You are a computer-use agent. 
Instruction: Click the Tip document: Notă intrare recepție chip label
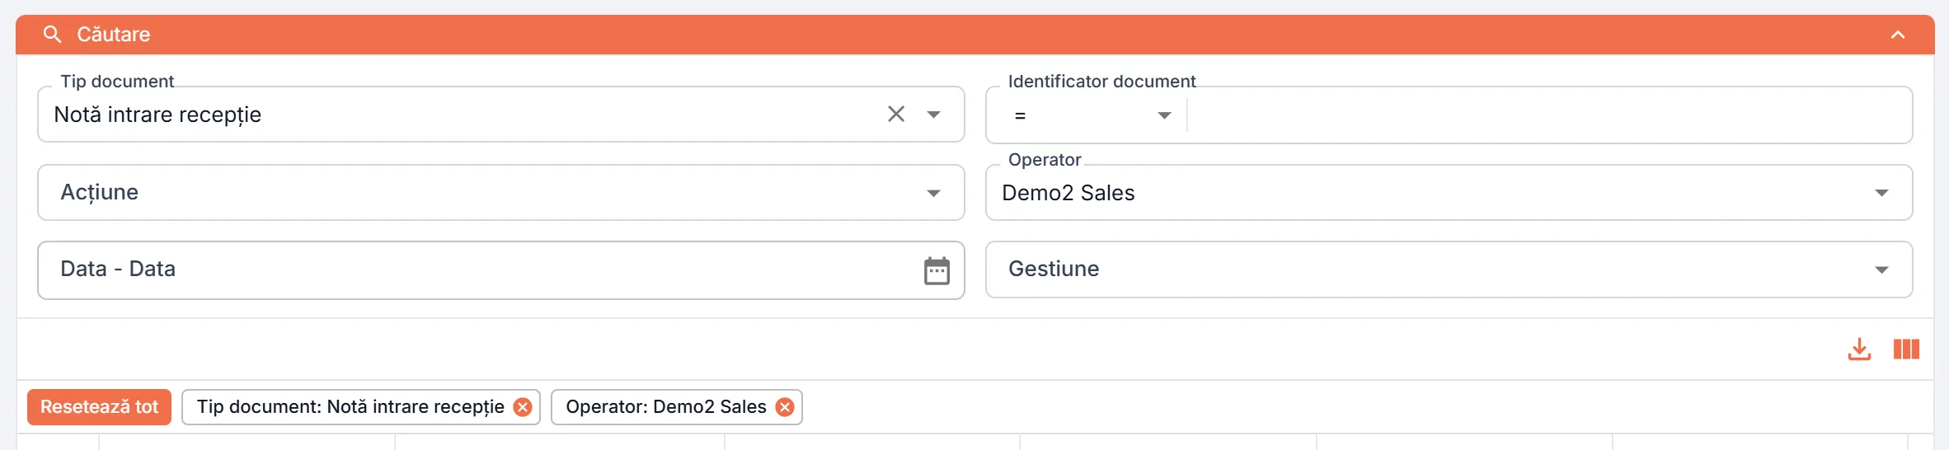click(x=350, y=407)
